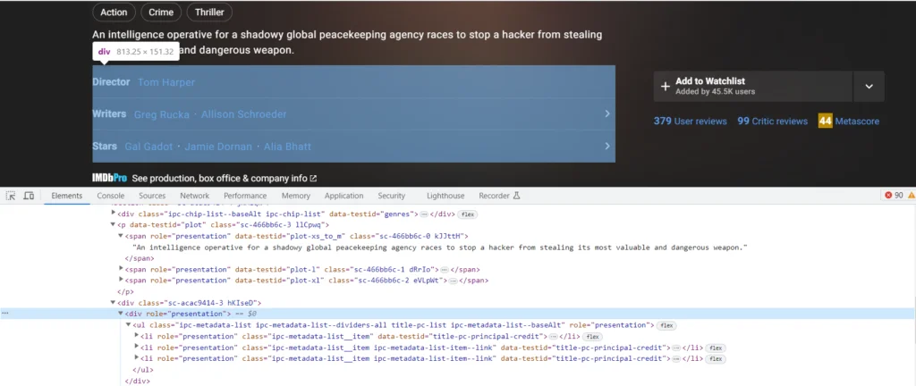
Task: Click the IMDbPro logo
Action: (109, 179)
